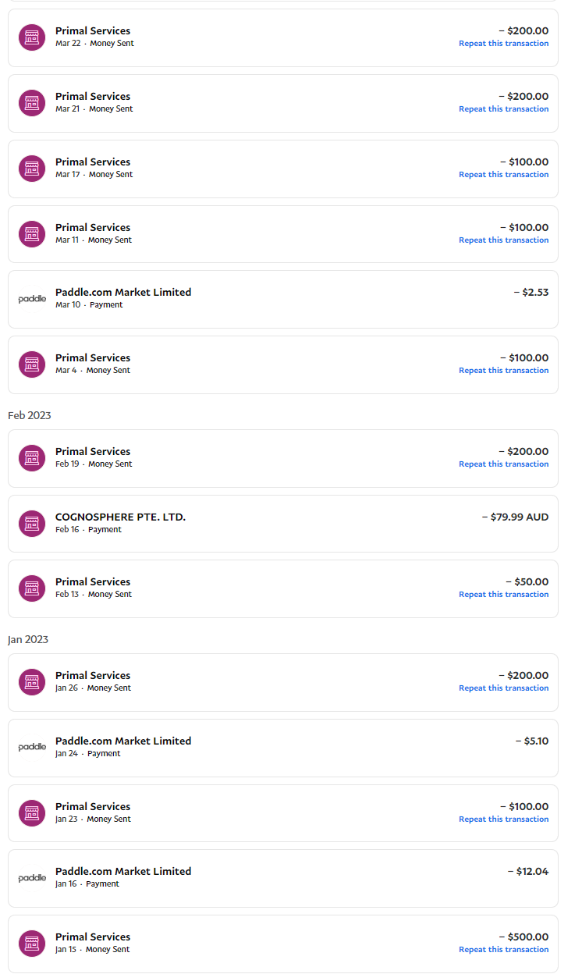
Task: Open the Jan 23 Primal Services transaction title
Action: point(93,807)
